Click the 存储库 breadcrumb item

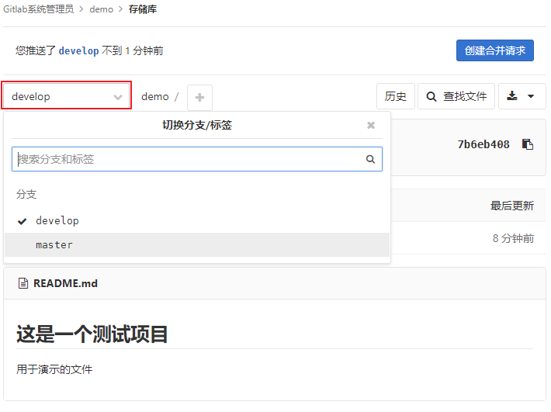[x=143, y=9]
